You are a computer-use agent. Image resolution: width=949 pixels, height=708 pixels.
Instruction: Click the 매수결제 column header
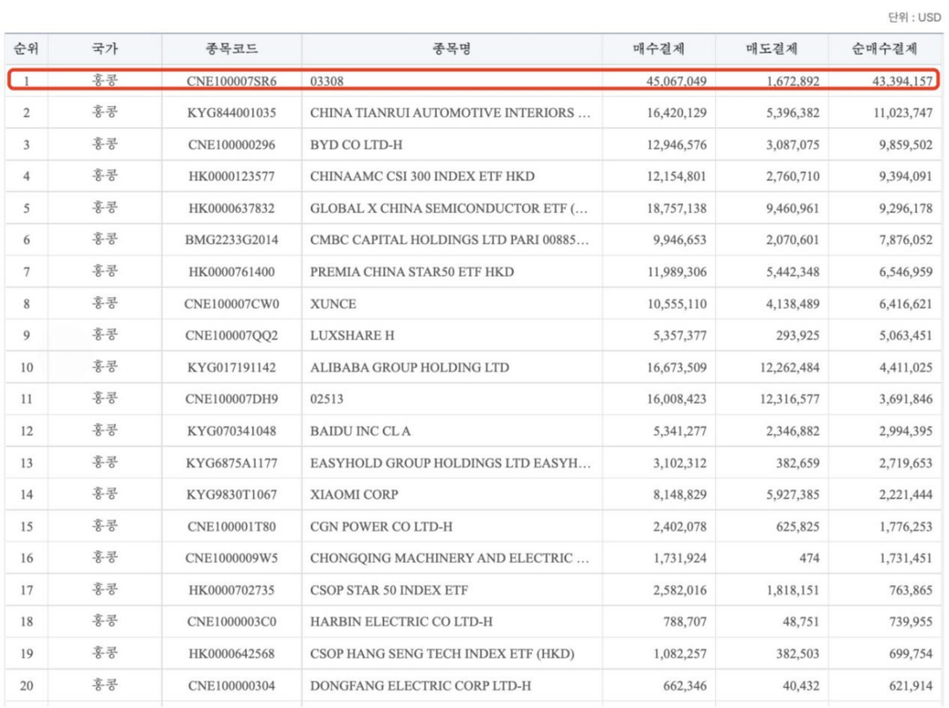658,49
